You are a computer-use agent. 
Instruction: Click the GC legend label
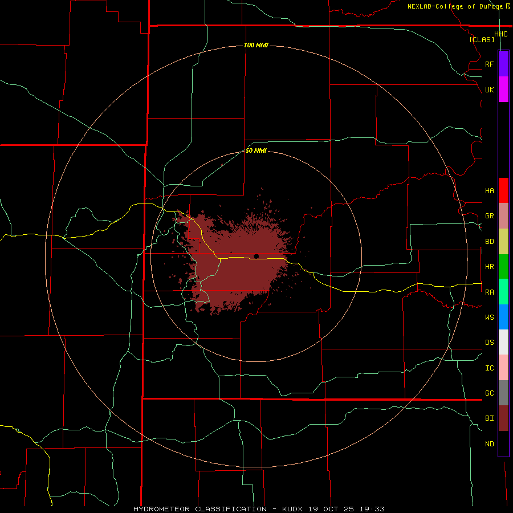pos(489,393)
